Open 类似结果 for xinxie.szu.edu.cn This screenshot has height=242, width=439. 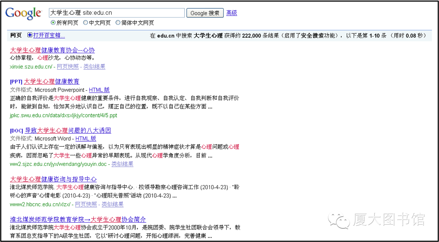pyautogui.click(x=94, y=66)
